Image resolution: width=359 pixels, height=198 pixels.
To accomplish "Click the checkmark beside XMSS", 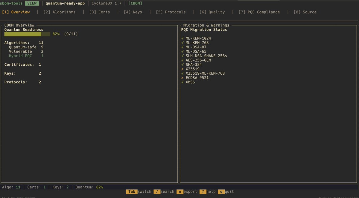I will pos(182,82).
